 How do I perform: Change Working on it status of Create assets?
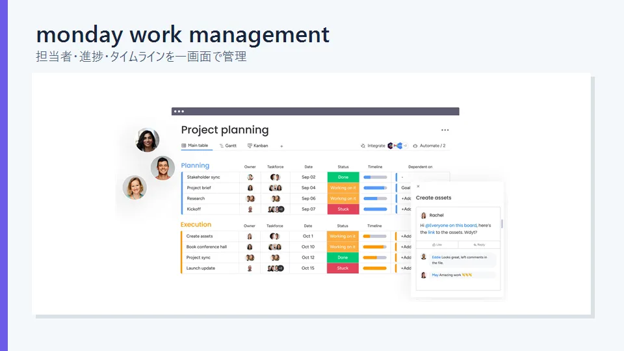click(x=343, y=236)
